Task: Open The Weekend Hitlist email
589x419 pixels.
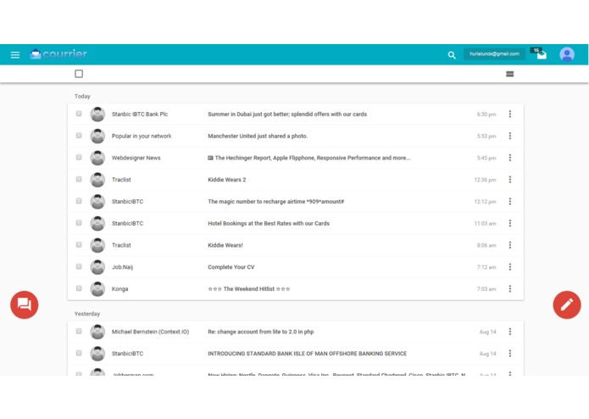Action: [248, 289]
